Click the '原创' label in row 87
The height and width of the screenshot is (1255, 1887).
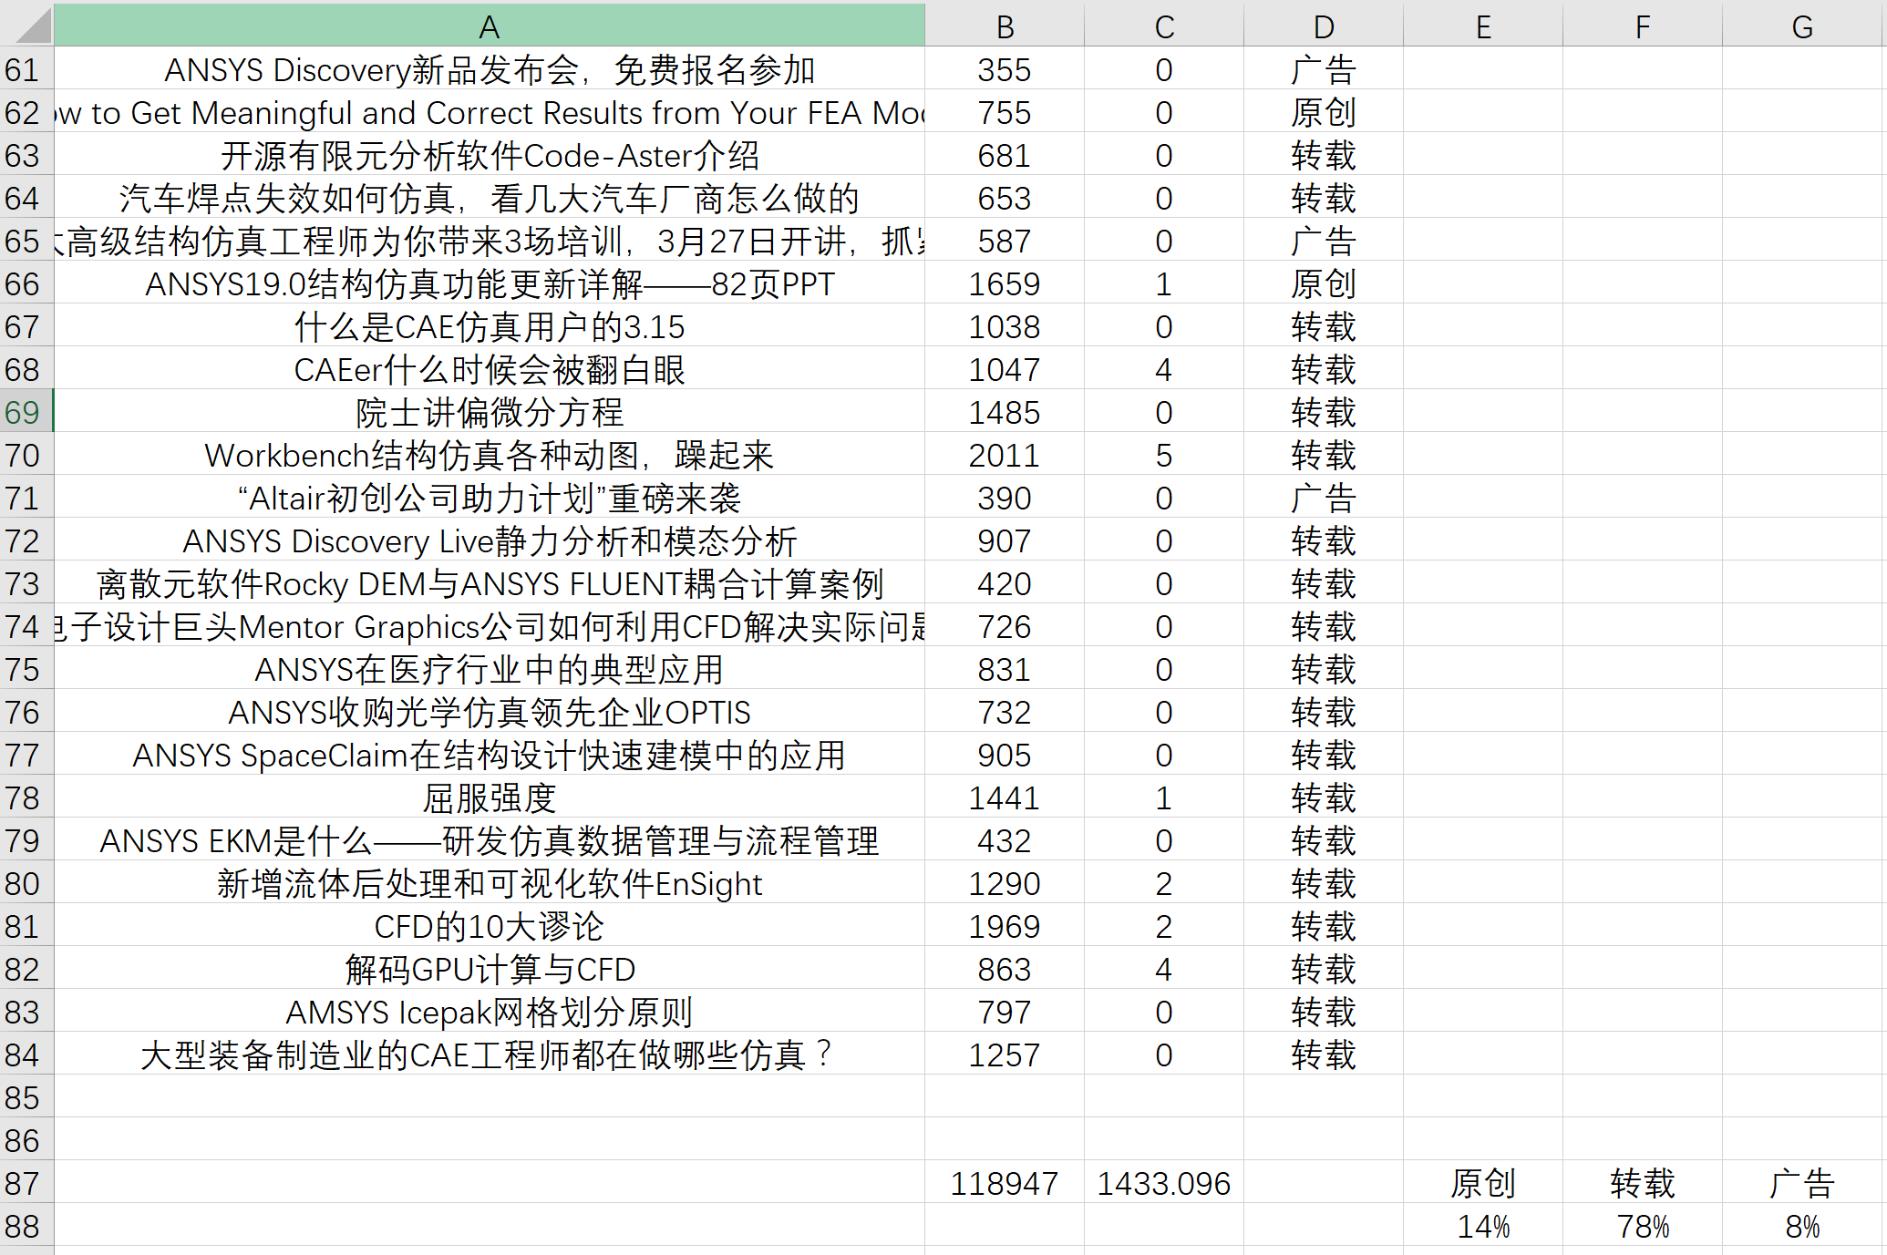pyautogui.click(x=1483, y=1184)
